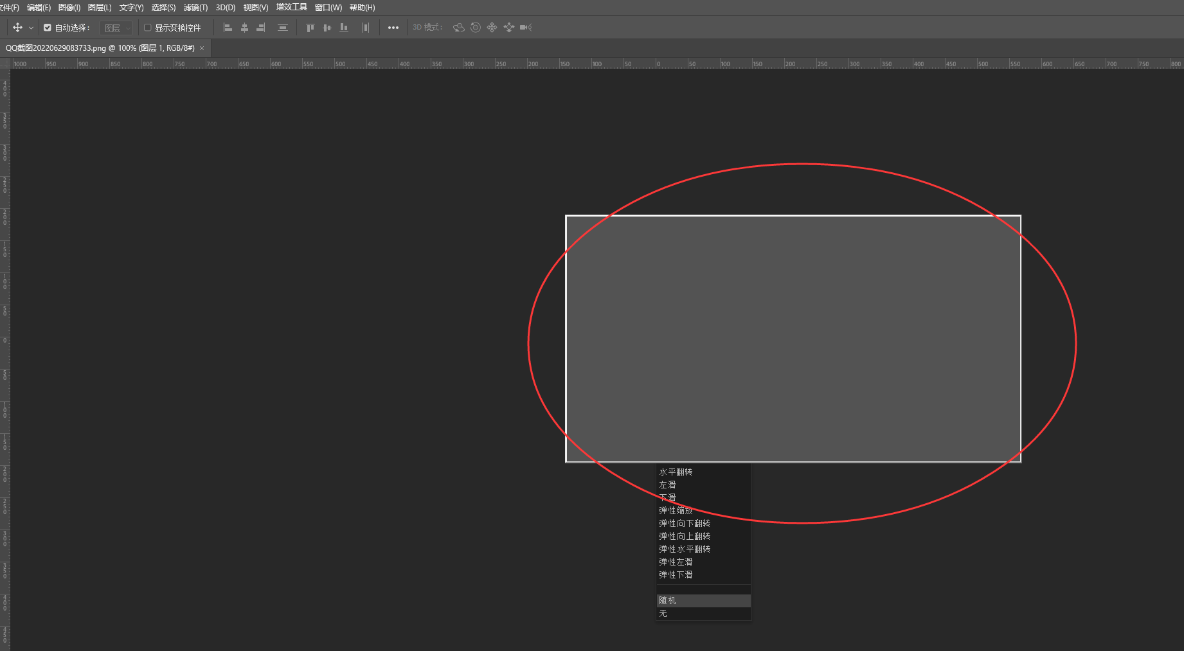Select the 3D zoom video camera icon

coord(526,28)
